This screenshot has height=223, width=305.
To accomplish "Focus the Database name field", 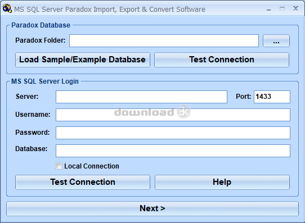I will click(x=173, y=151).
